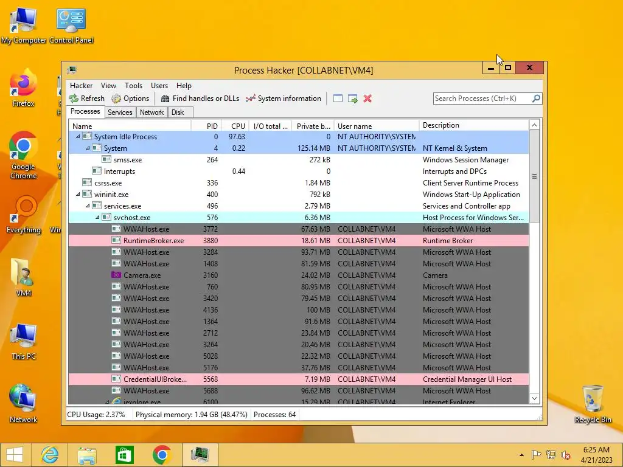Click the 'Credential Manager UI Host' description
The height and width of the screenshot is (467, 623).
coord(467,379)
